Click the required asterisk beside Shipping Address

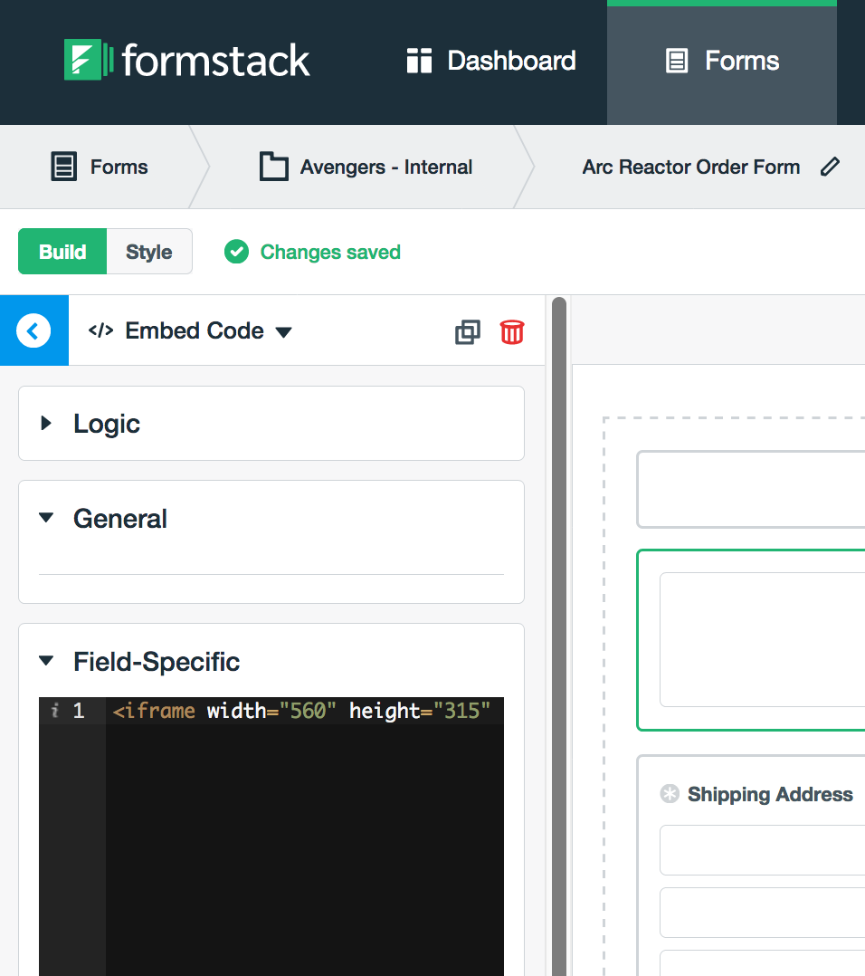tap(670, 795)
